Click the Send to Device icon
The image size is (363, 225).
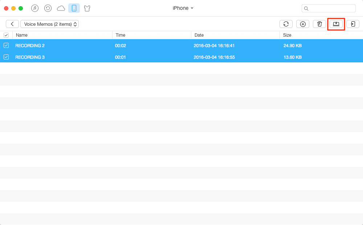click(x=353, y=24)
